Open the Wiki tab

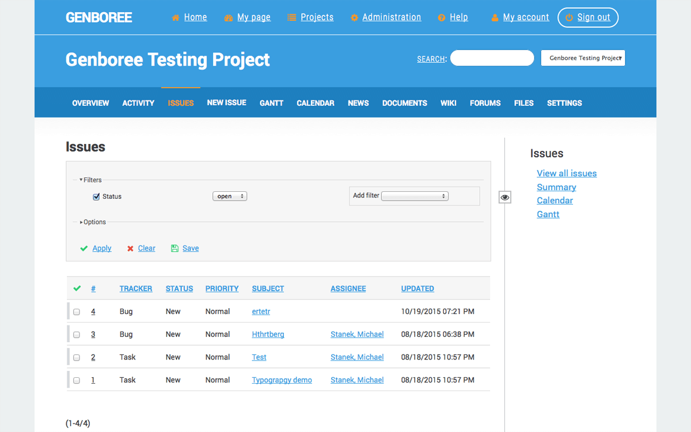pyautogui.click(x=449, y=103)
